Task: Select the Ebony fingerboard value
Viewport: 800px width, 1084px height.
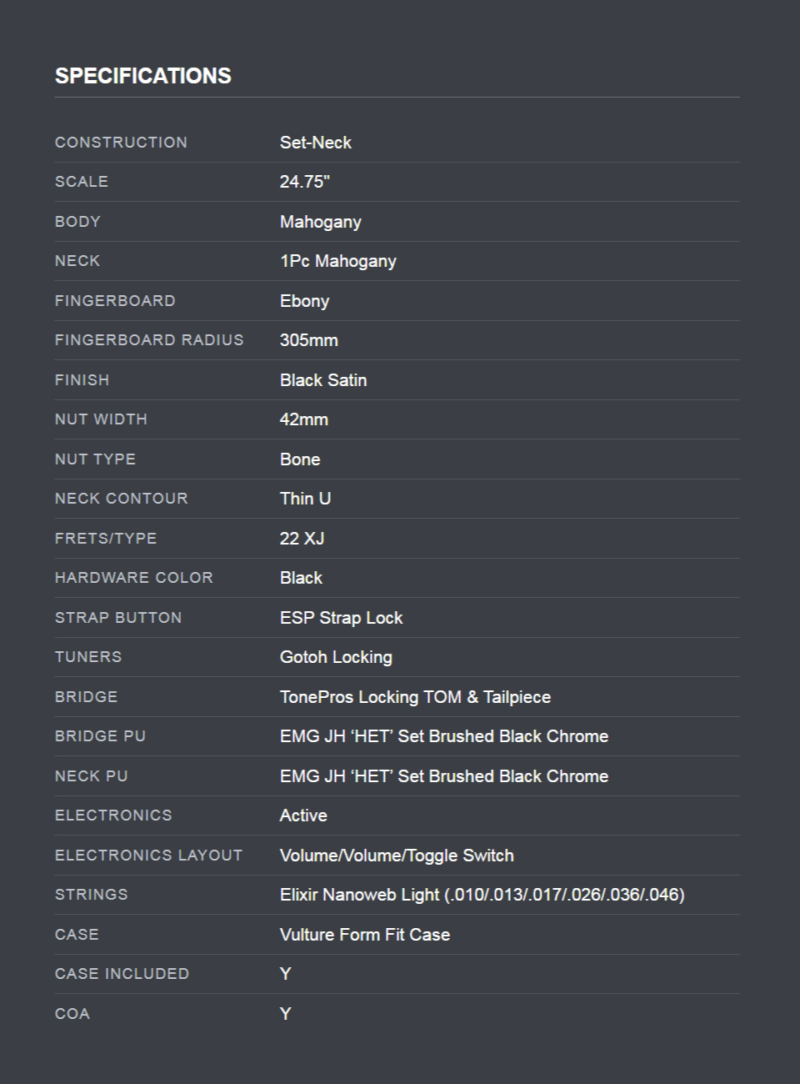Action: pos(304,301)
